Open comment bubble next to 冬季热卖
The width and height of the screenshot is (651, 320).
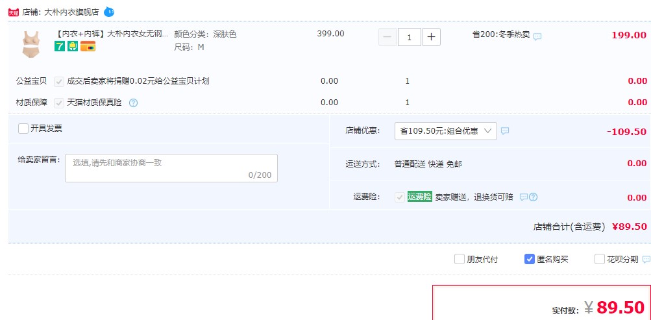point(537,36)
